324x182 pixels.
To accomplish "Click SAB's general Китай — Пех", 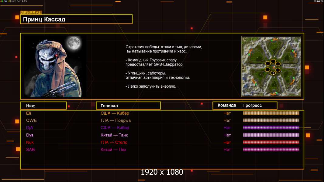I will (x=113, y=150).
